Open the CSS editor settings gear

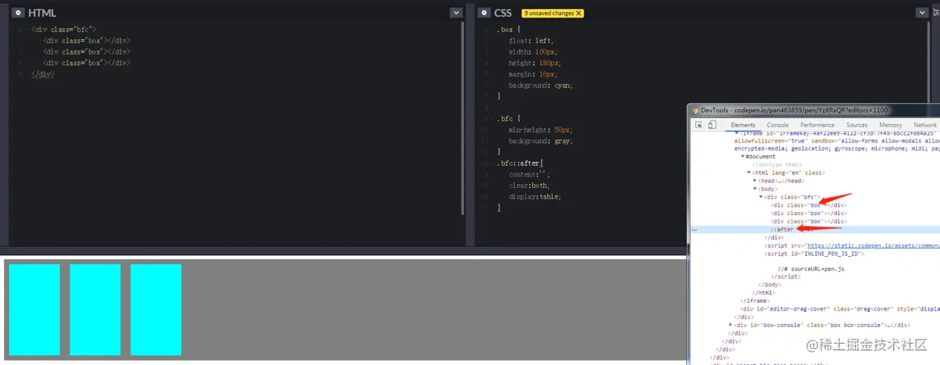tap(484, 13)
